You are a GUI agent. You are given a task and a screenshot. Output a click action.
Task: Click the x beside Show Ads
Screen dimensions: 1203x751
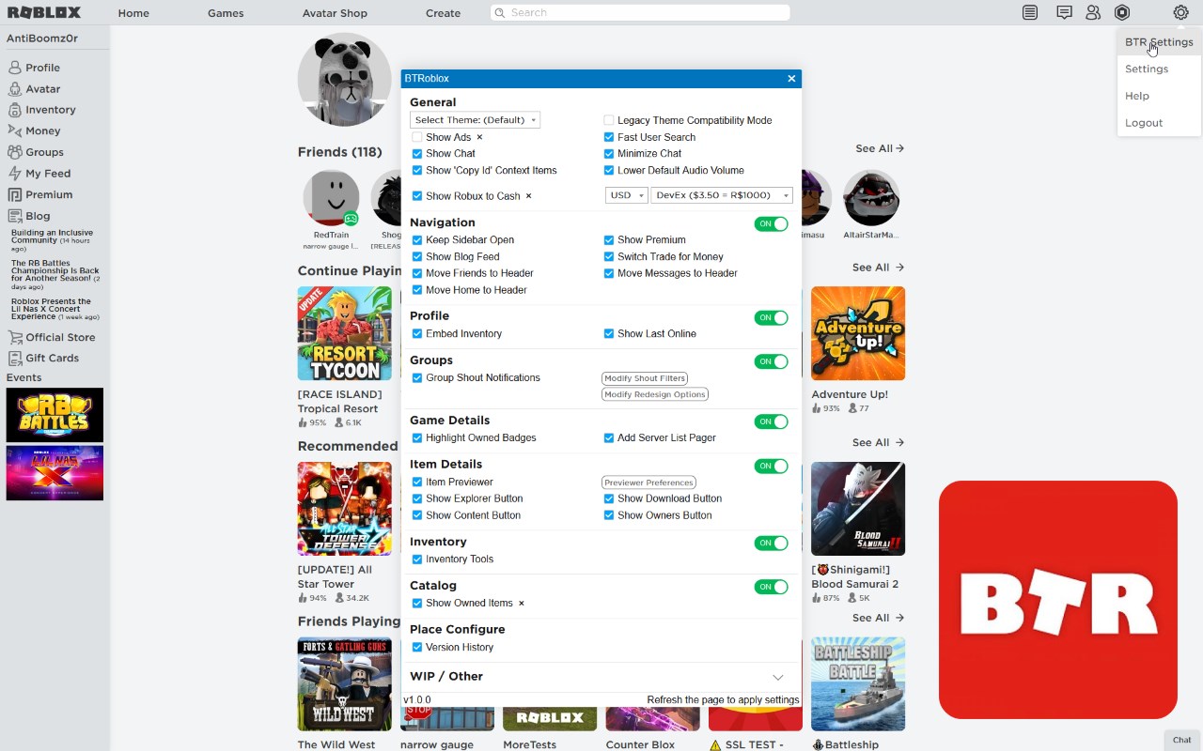(479, 137)
